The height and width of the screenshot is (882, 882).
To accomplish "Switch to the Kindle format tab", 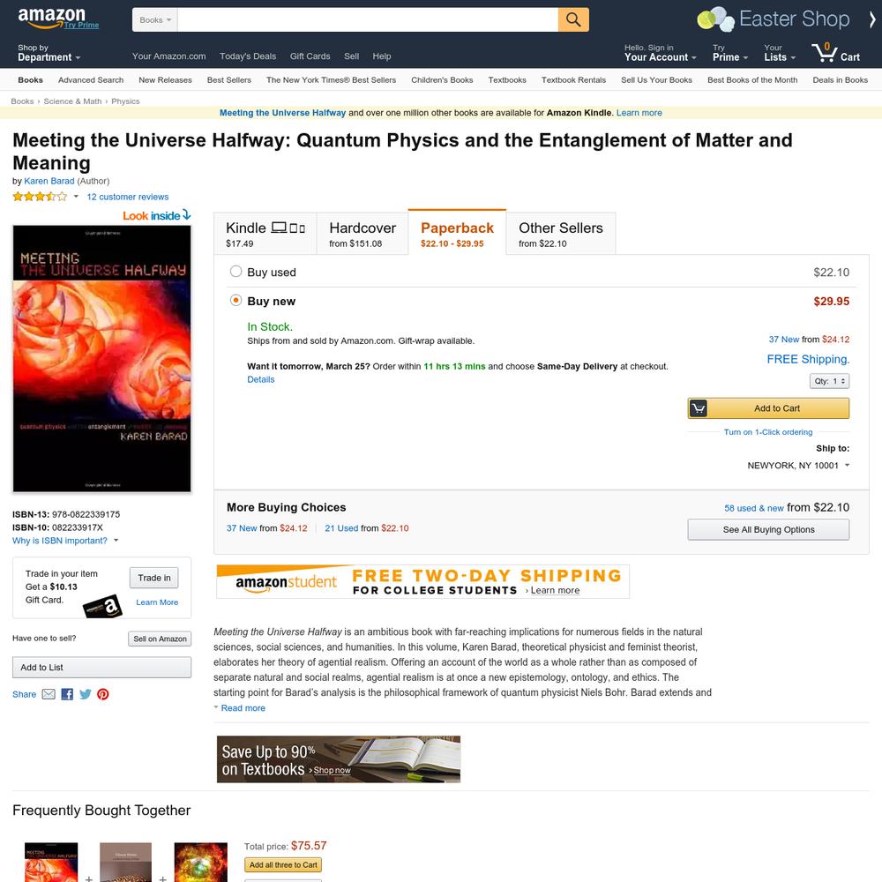I will pos(265,234).
